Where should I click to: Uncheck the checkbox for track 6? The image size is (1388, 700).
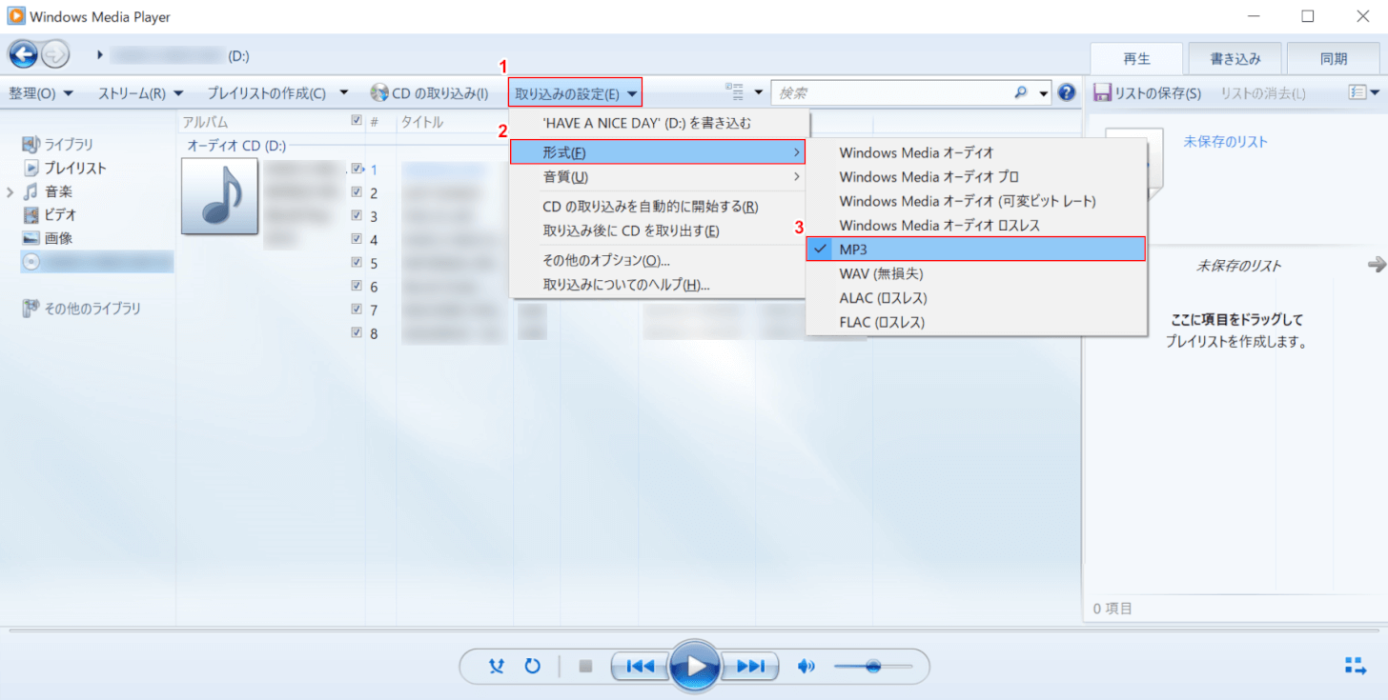[357, 286]
